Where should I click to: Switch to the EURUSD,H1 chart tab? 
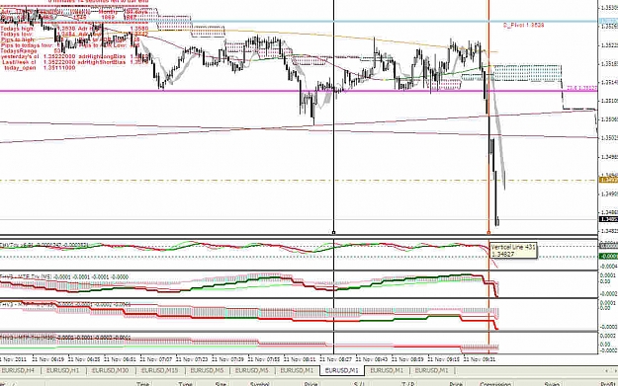[x=62, y=370]
